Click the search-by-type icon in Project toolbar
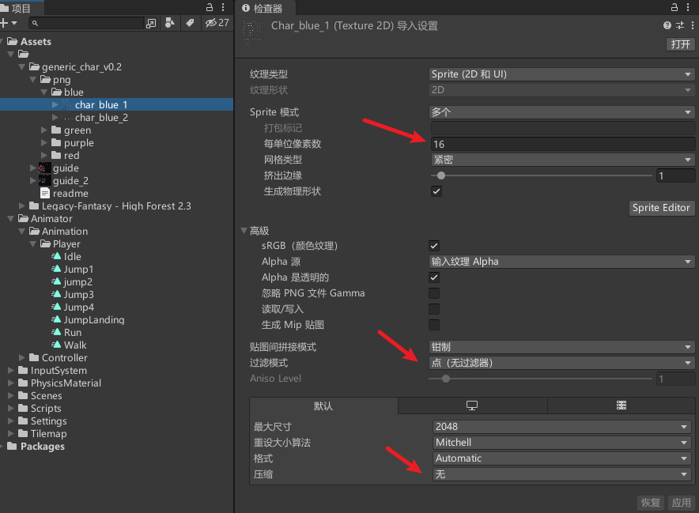The height and width of the screenshot is (513, 699). pos(169,23)
